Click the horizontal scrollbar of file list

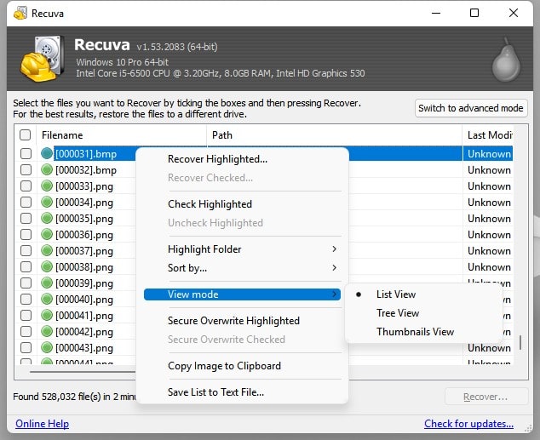tap(83, 372)
